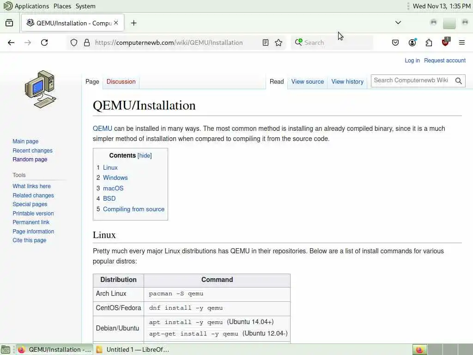Click the wiki search magnifier icon
Screen dimensions: 473x355
[459, 80]
